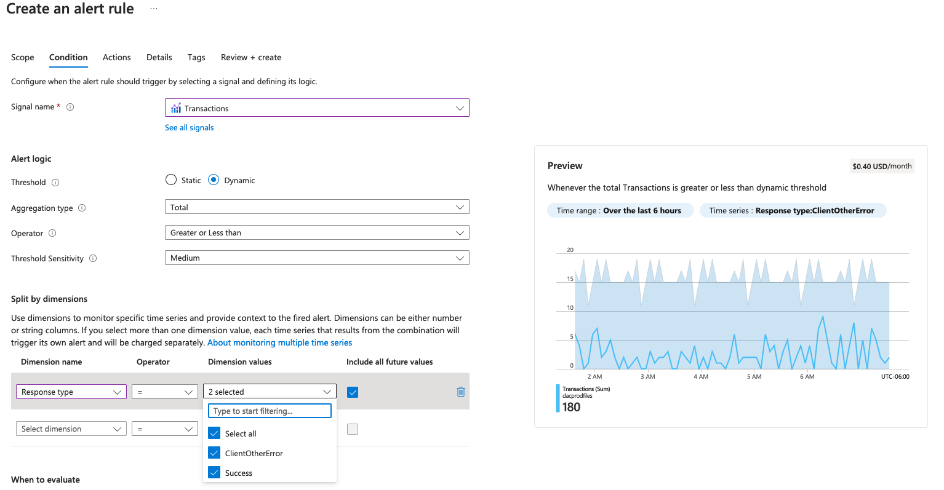Open the equals operator dropdown for Response type
944x490 pixels.
tap(165, 392)
